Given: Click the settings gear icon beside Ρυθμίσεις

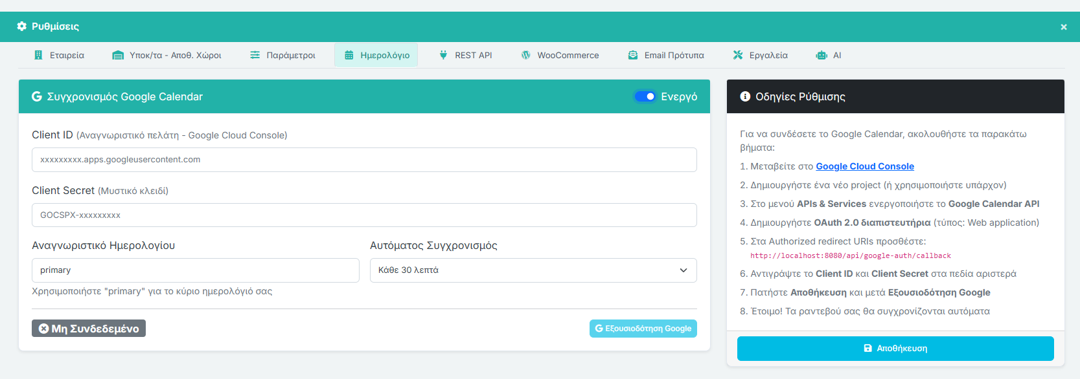Looking at the screenshot, I should (22, 27).
